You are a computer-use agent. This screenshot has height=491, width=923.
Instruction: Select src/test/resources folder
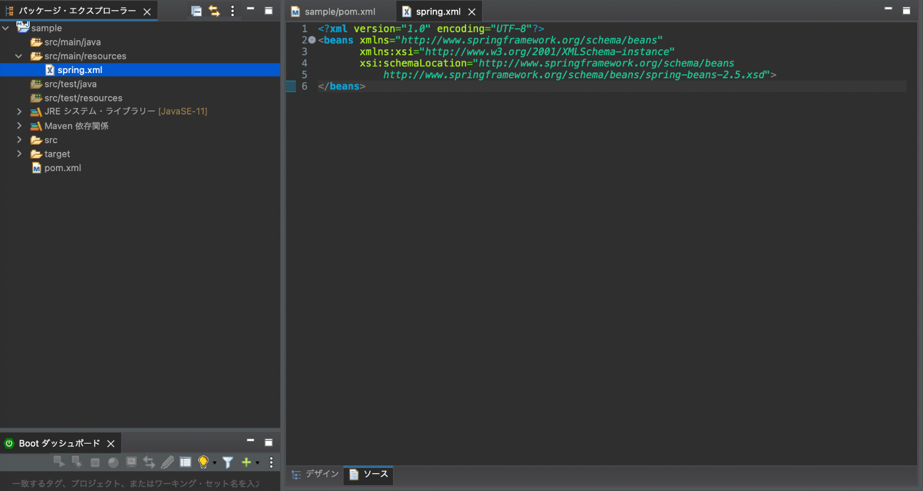83,98
